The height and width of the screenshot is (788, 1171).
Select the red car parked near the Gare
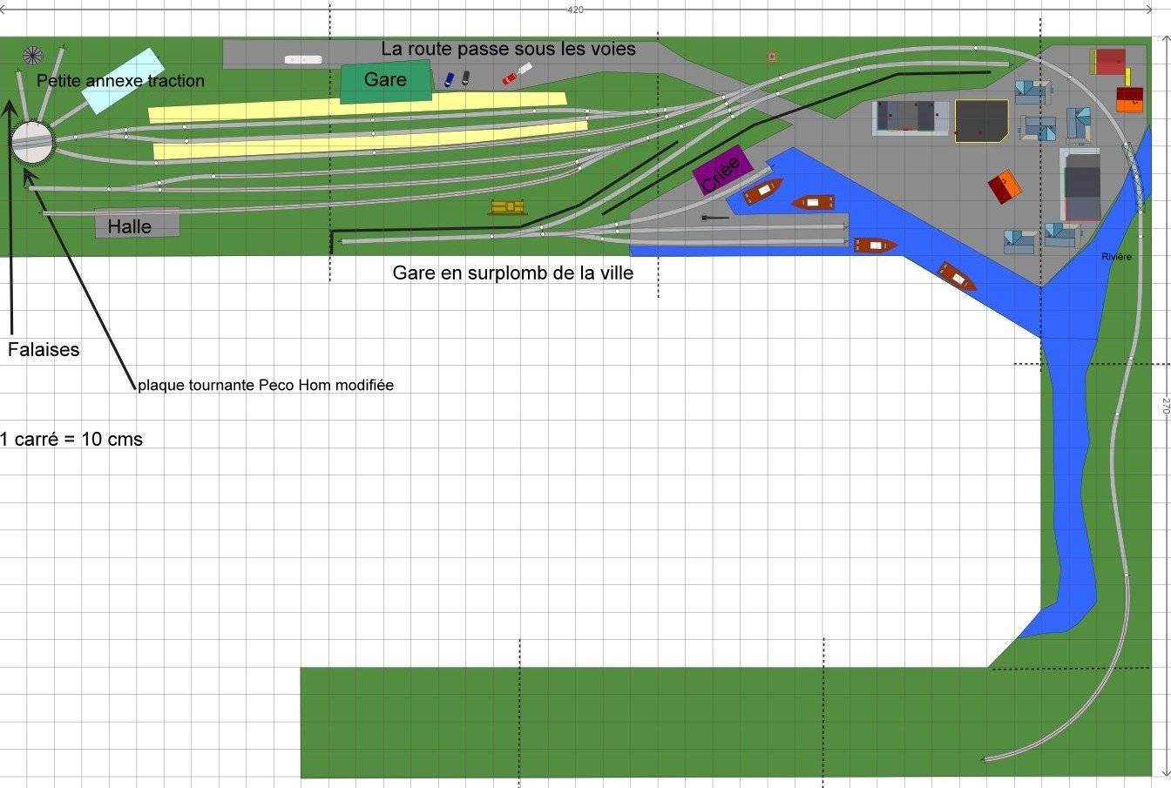click(510, 77)
